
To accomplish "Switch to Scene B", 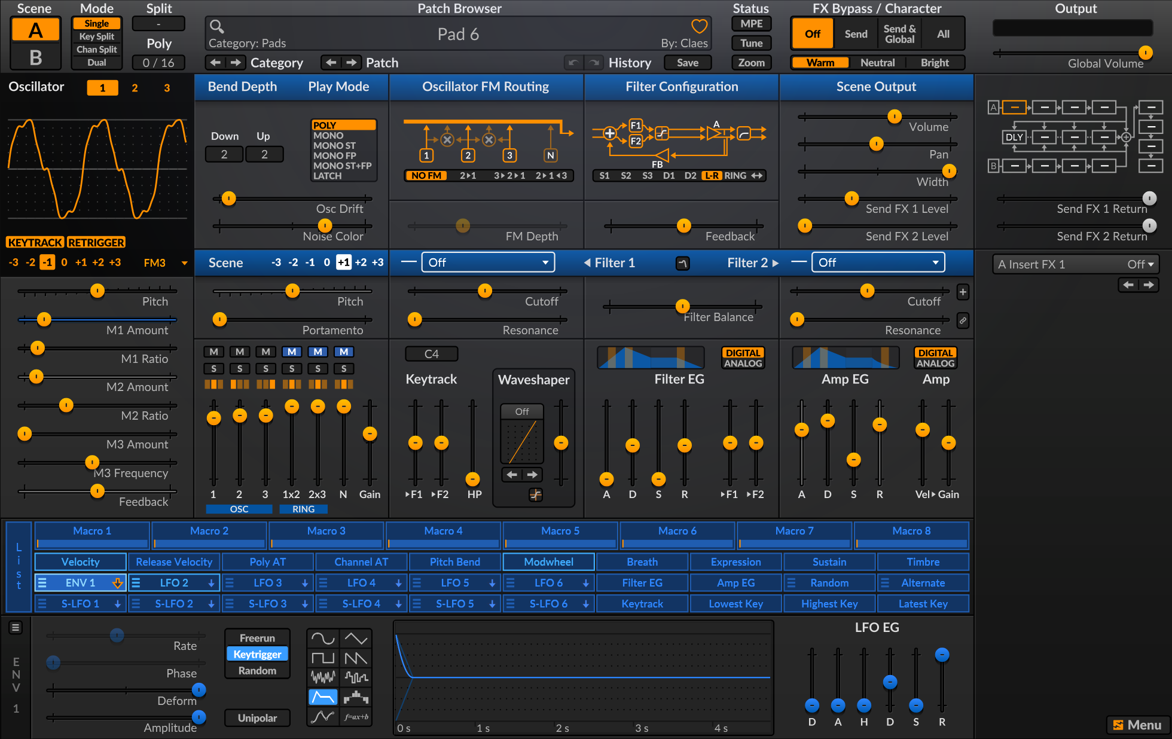I will 35,57.
